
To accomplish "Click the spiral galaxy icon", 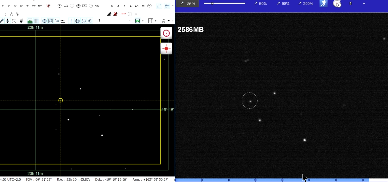I will [22, 21].
